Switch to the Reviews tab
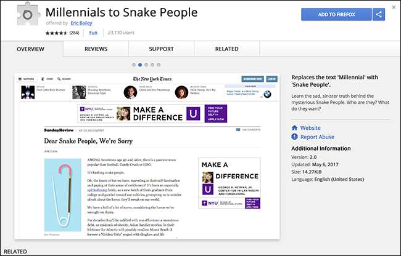 point(96,49)
